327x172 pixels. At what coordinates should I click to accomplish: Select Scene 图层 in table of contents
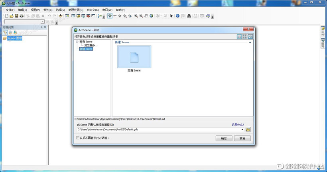15,38
